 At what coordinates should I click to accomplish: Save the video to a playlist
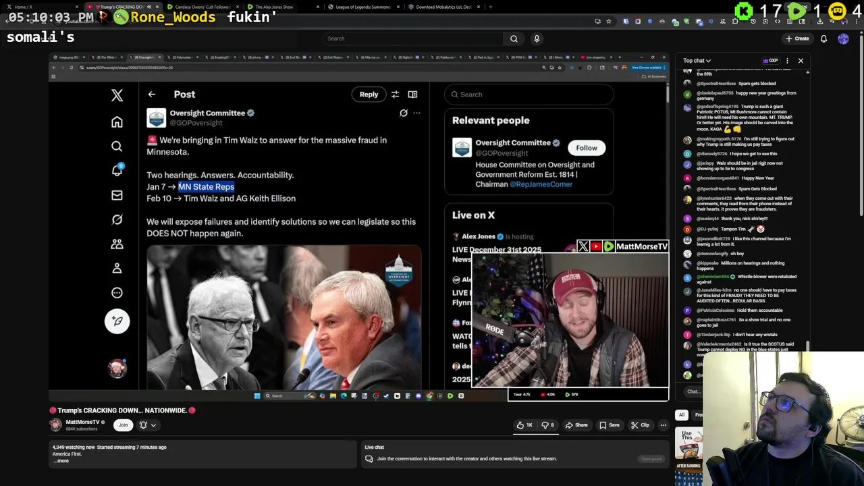coord(610,425)
